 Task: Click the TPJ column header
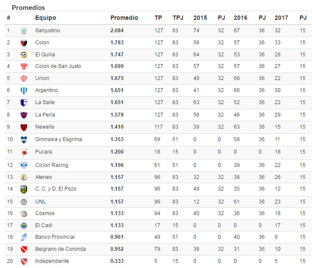[x=178, y=18]
